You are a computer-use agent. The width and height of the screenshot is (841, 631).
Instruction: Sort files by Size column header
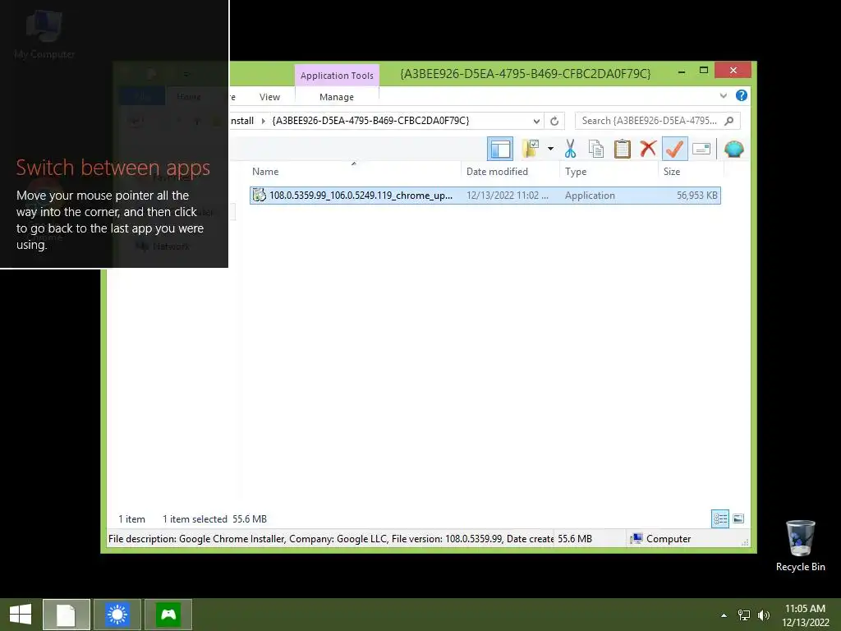[672, 172]
